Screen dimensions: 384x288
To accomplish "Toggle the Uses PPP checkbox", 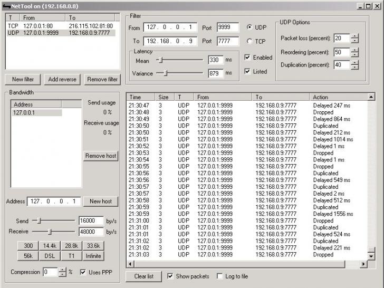I will click(83, 272).
